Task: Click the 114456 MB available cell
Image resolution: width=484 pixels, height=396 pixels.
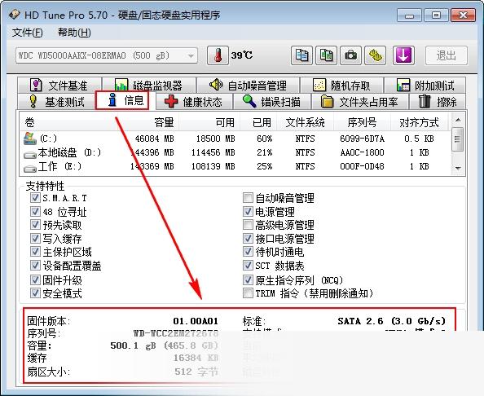Action: tap(213, 152)
